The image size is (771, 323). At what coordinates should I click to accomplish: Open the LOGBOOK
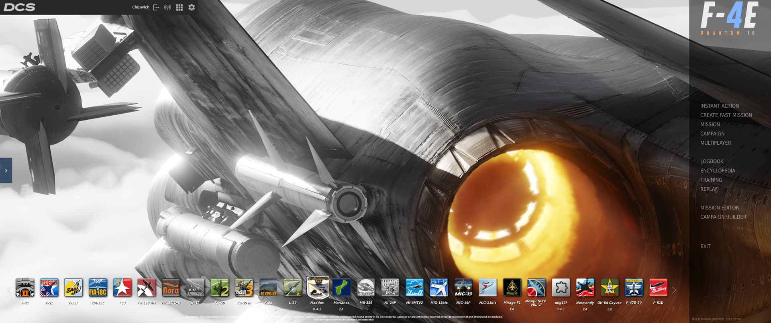(712, 161)
